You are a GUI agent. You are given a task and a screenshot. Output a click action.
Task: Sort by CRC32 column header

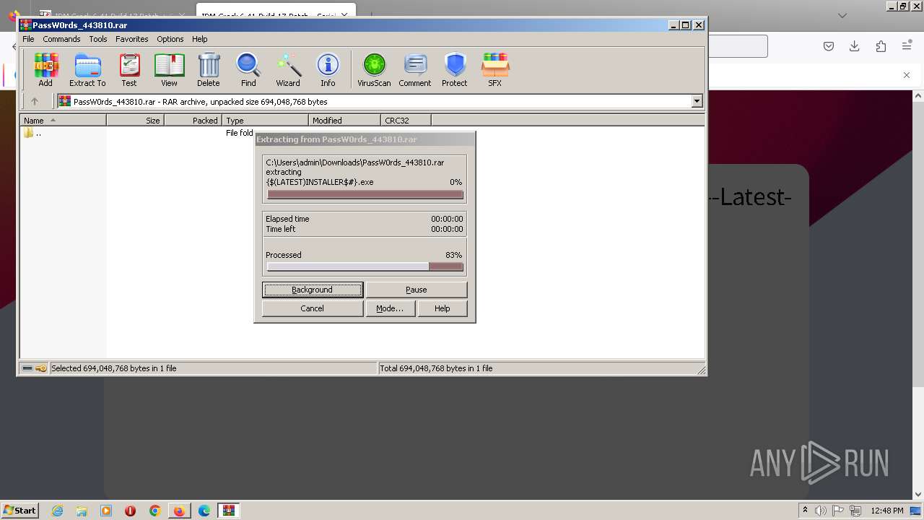point(406,121)
